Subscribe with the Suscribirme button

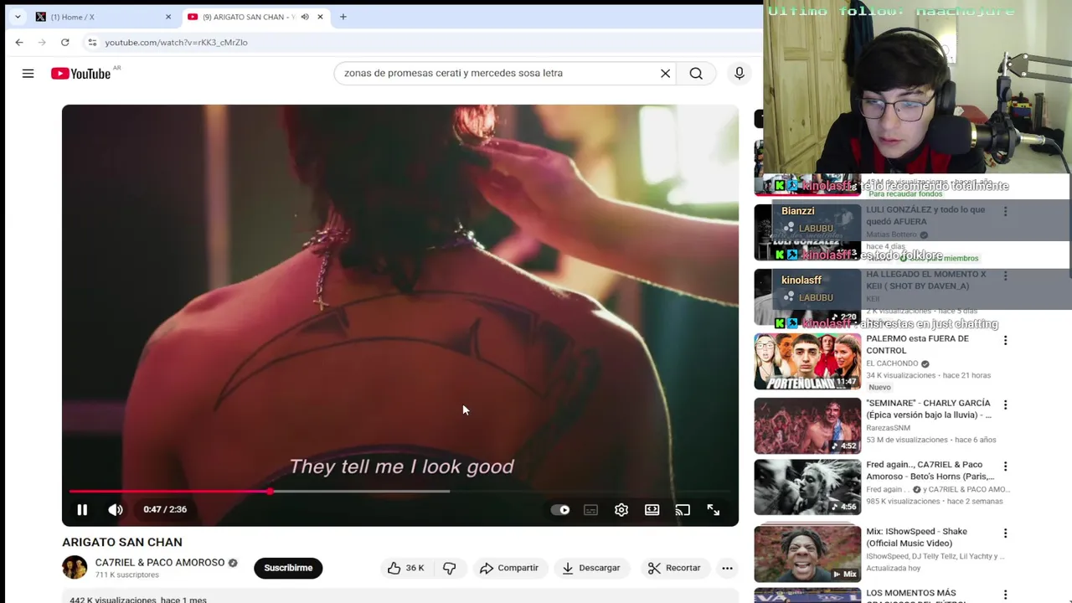[x=288, y=568]
